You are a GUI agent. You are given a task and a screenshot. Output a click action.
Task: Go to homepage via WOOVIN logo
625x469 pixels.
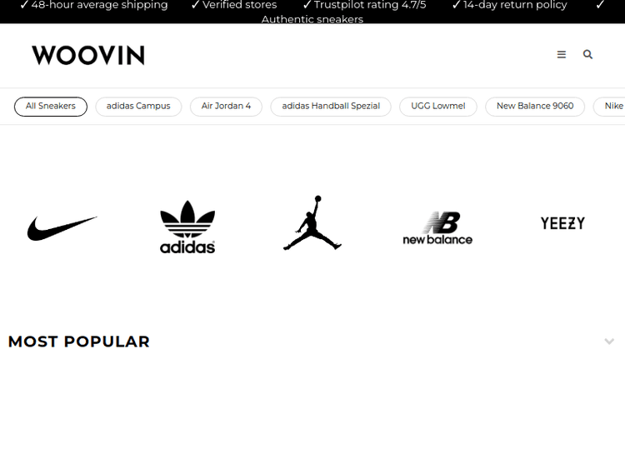point(88,55)
